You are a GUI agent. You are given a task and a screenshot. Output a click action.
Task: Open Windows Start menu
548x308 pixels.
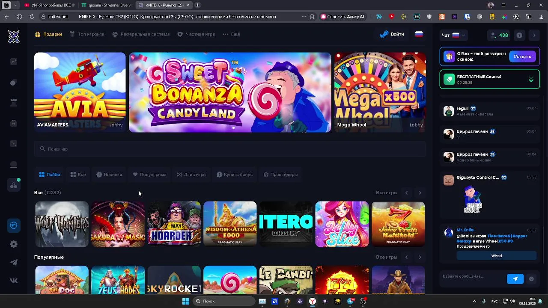[186, 301]
